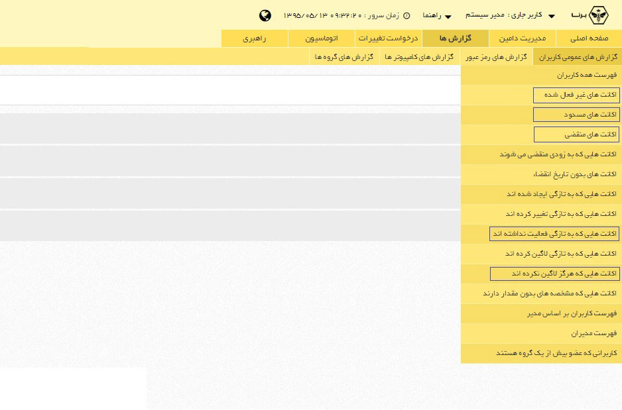Open راهبری section
Viewport: 622px width, 410px height.
tap(255, 38)
